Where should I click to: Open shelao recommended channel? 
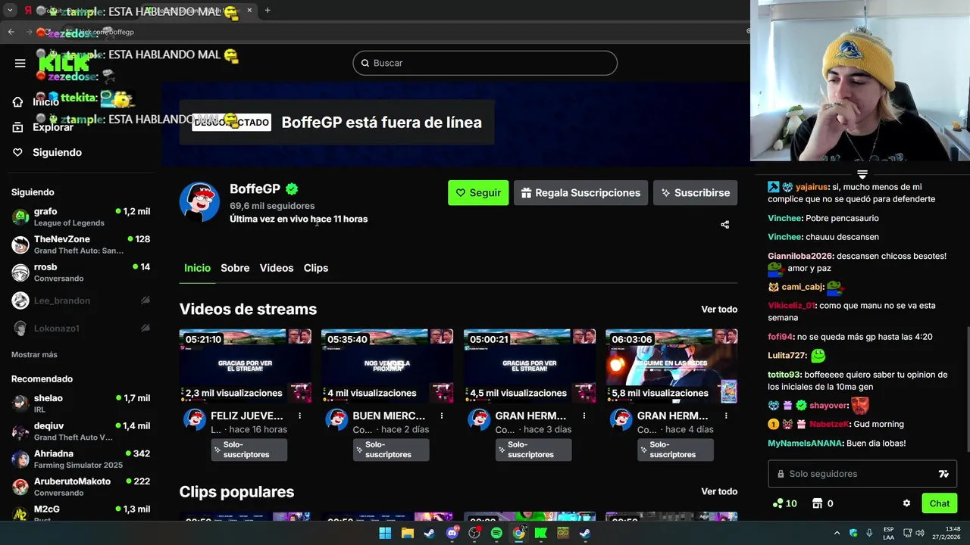click(80, 403)
